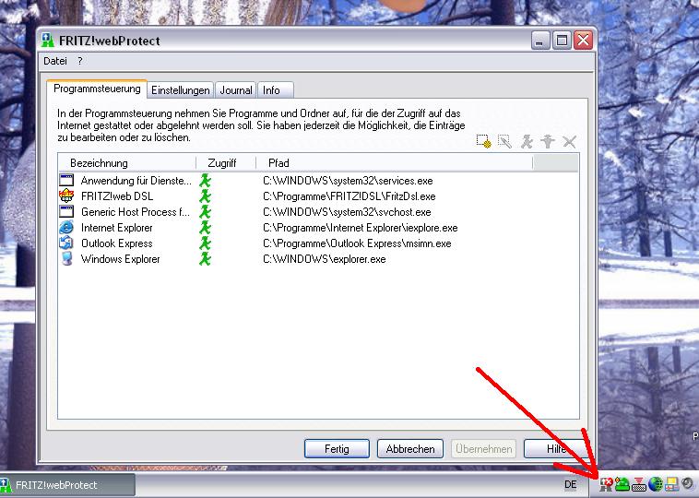Sort by the Zugriff column header
Image resolution: width=699 pixels, height=498 pixels.
coord(226,163)
